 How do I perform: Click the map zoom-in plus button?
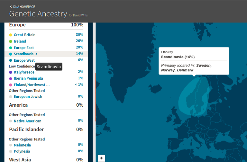[102, 158]
